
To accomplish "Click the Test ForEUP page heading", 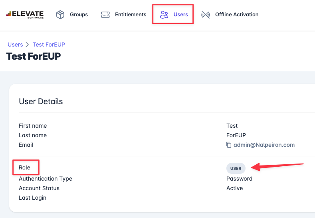I will (34, 56).
